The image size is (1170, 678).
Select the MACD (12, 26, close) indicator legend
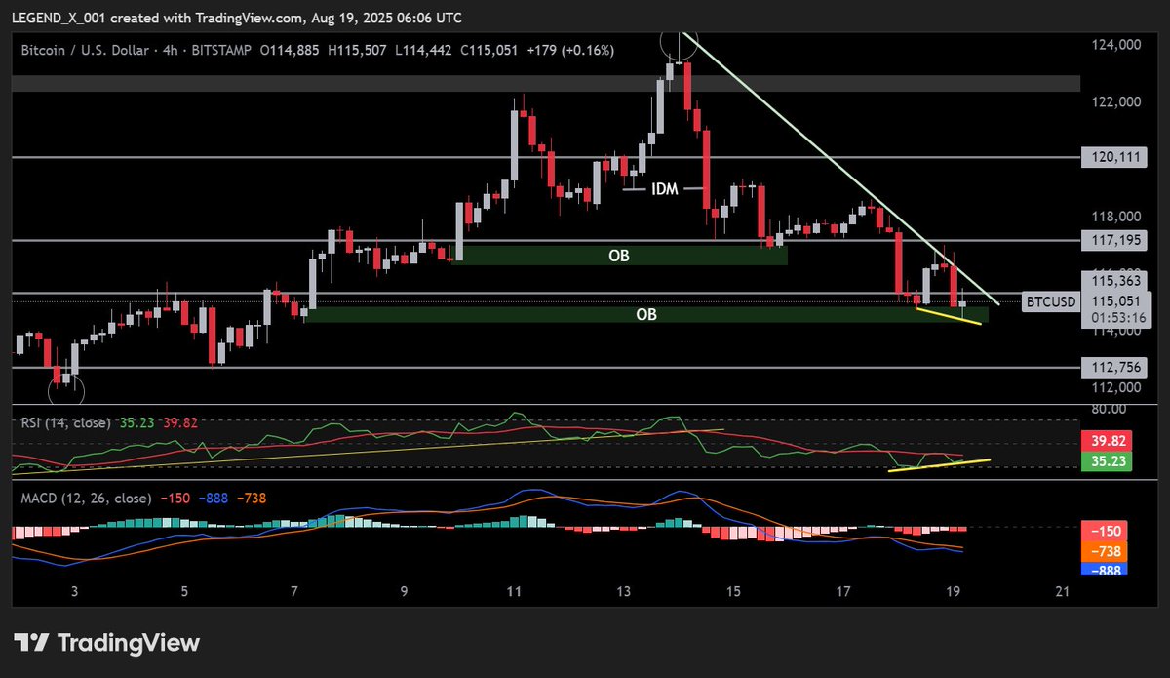pos(86,497)
